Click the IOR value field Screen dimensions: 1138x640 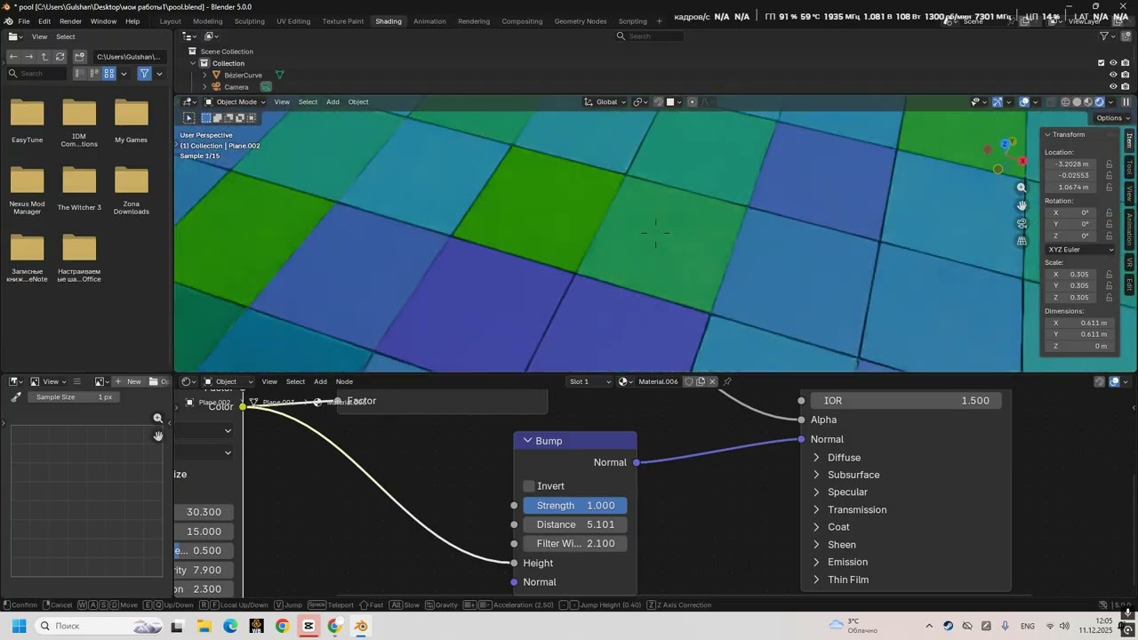click(906, 401)
